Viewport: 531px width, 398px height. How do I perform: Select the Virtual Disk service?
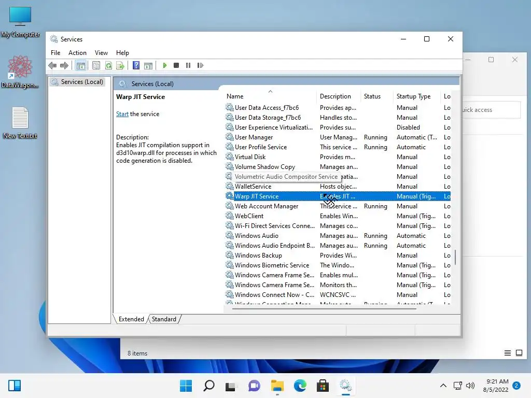coord(337,157)
